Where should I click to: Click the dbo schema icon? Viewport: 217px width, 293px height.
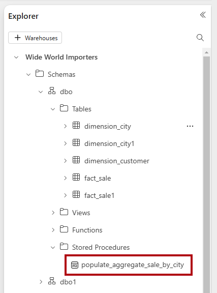pos(52,91)
